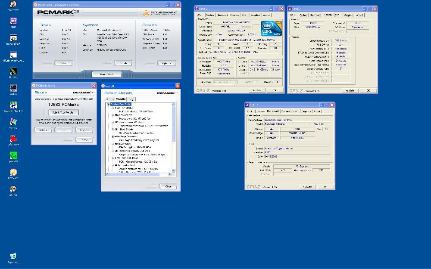Click the Result window title icon

tap(103, 86)
